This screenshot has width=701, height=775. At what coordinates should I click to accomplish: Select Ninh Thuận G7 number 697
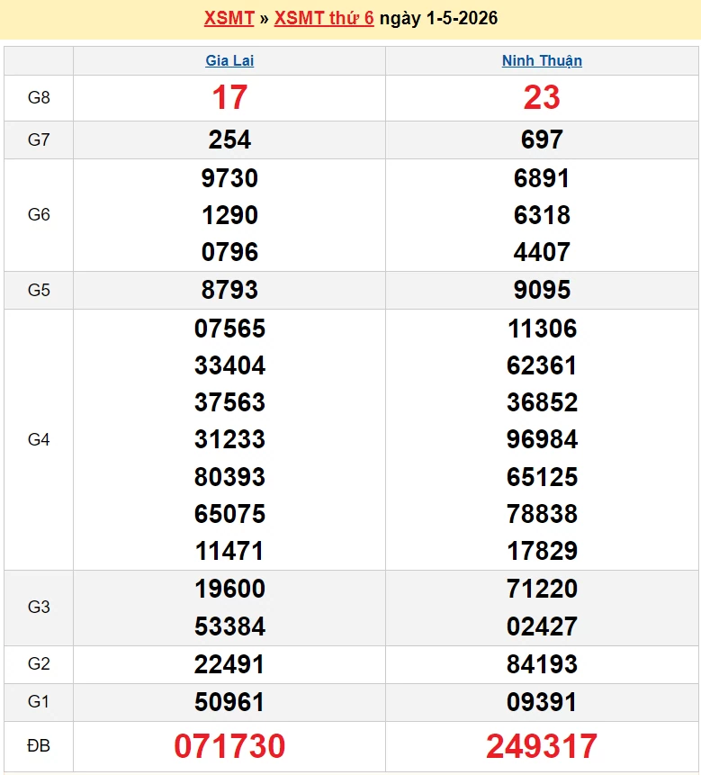pos(542,140)
